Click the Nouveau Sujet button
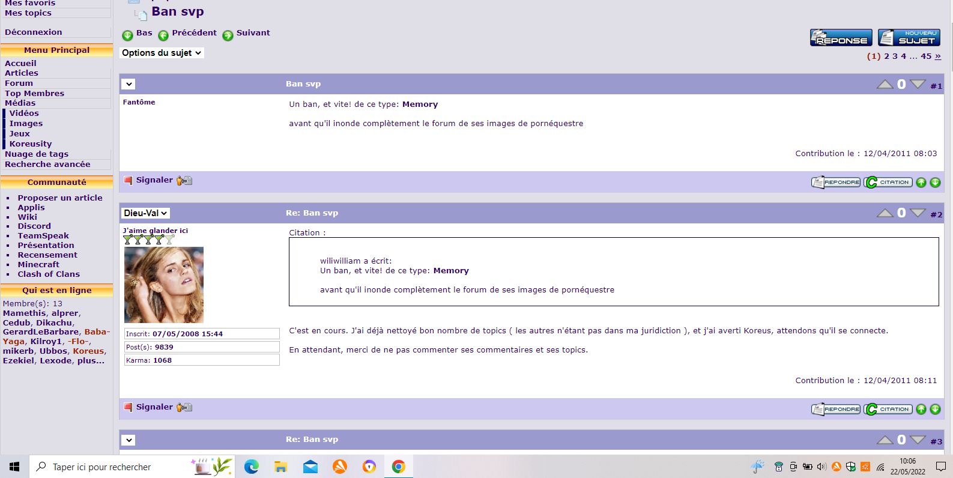953x478 pixels. (x=909, y=38)
